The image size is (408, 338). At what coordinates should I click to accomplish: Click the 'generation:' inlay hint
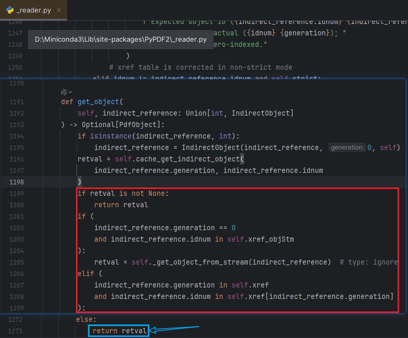pos(347,147)
